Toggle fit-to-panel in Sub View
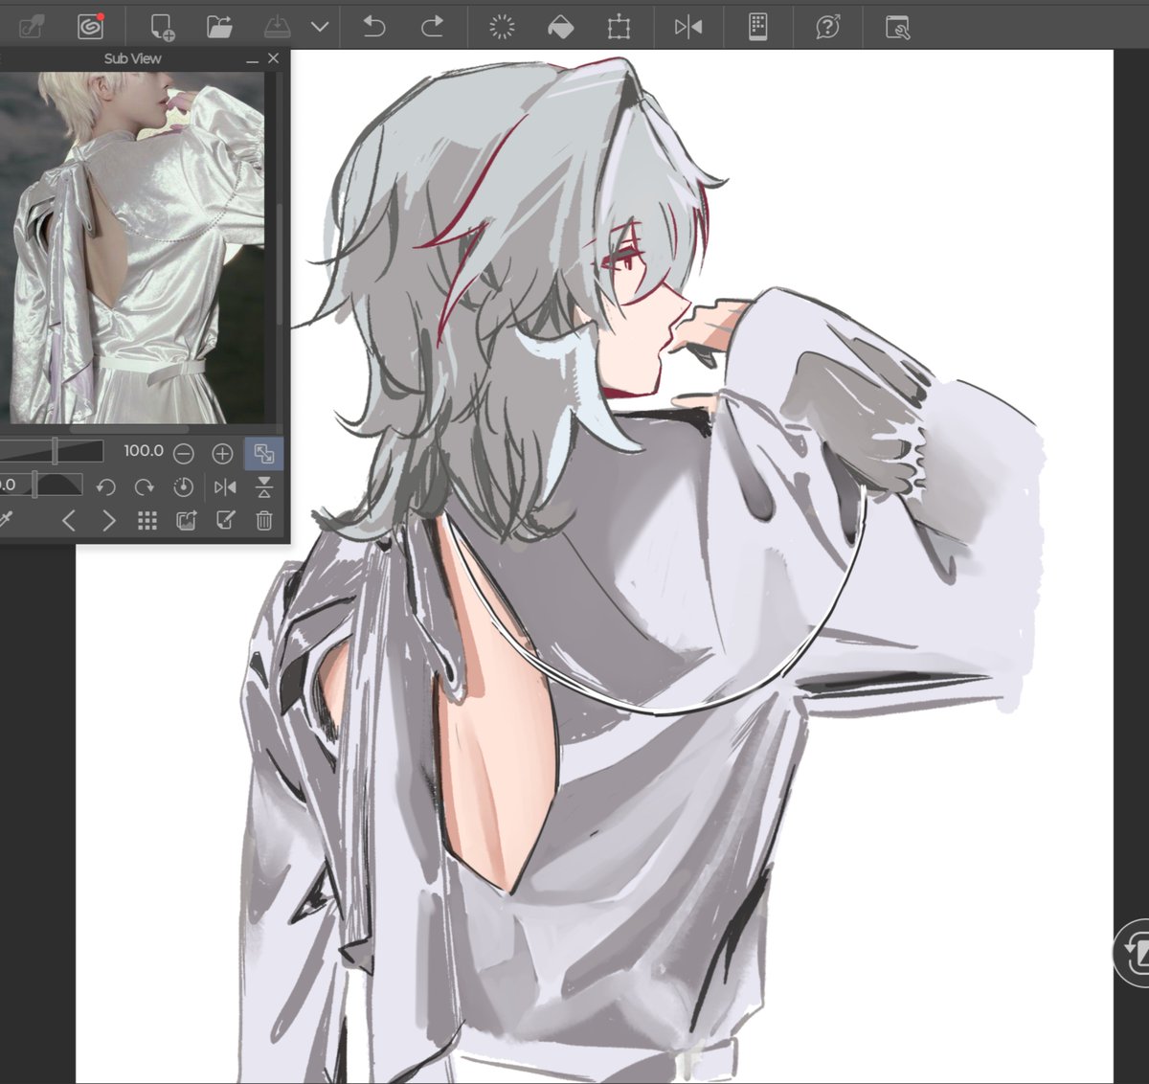1149x1084 pixels. coord(264,453)
